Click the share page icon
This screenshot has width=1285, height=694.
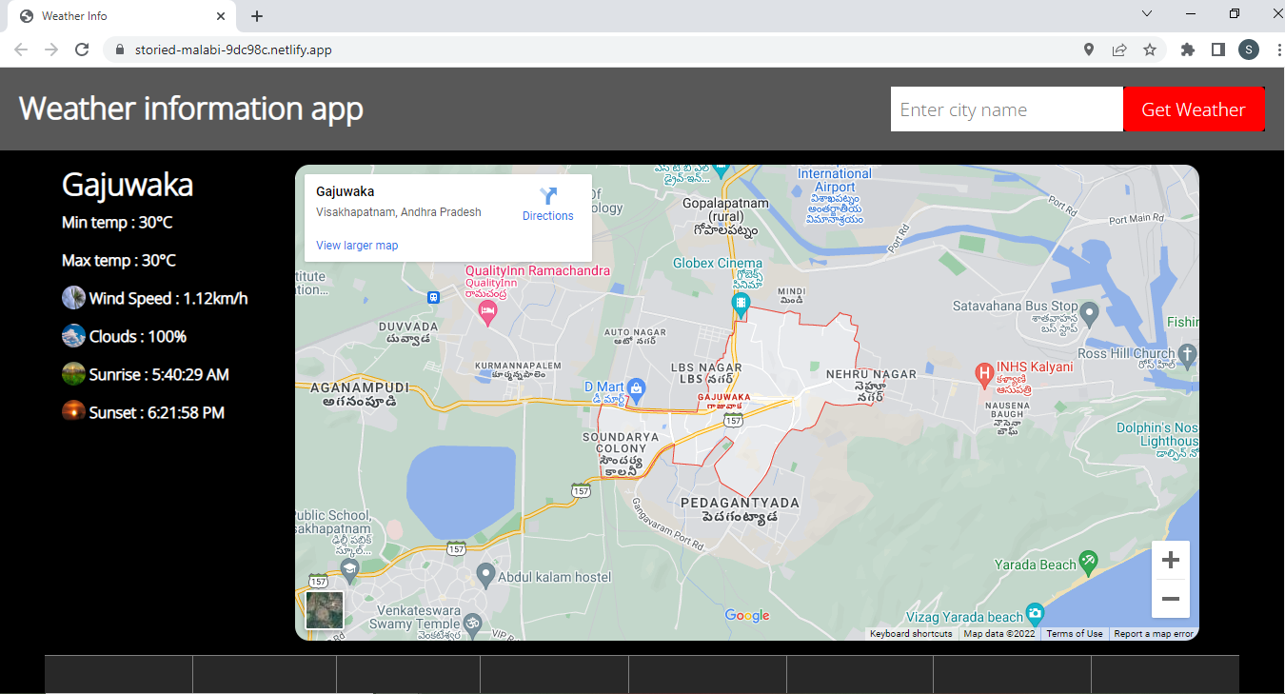click(x=1119, y=50)
